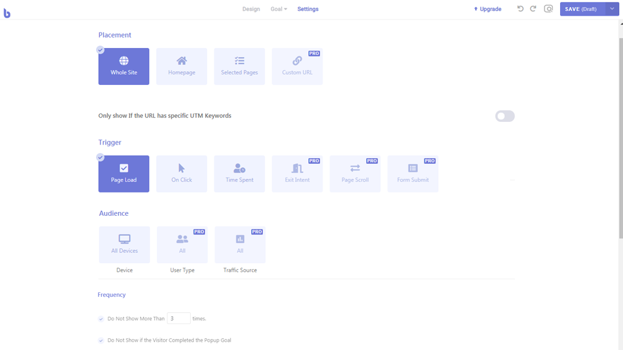This screenshot has height=350, width=623.
Task: Click the page vertical scrollbar
Action: click(x=620, y=139)
